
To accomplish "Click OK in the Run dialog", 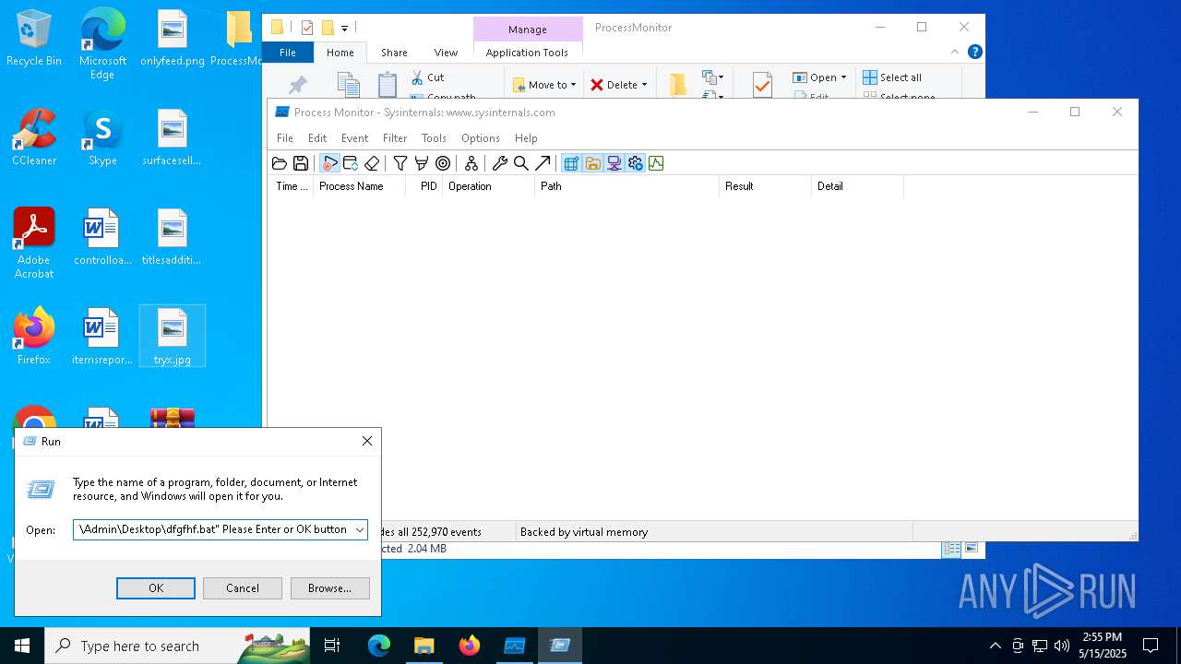I will click(x=156, y=588).
